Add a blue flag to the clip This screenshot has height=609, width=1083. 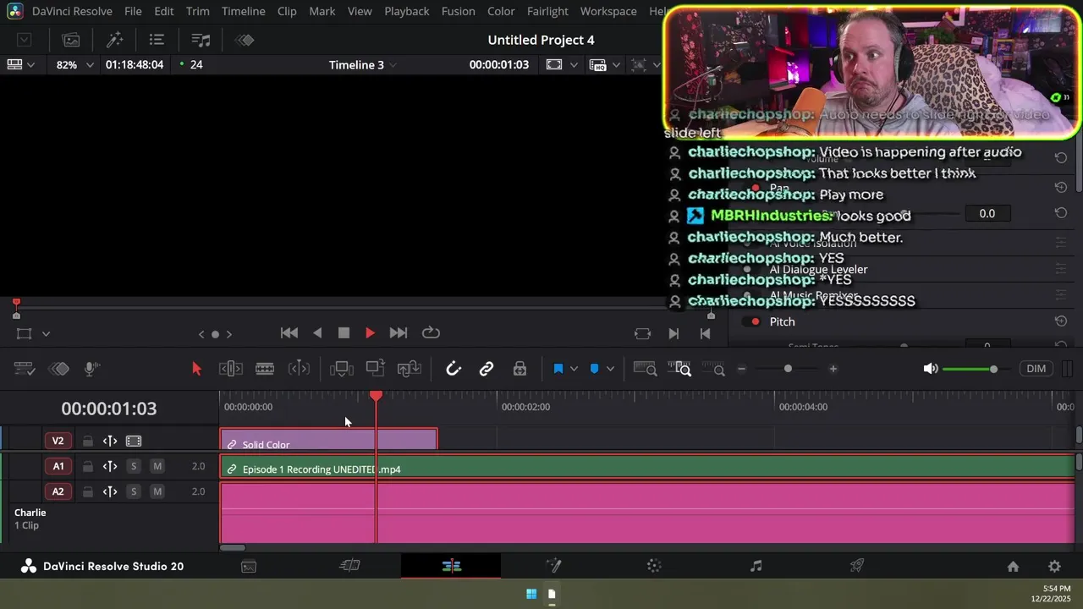(558, 369)
